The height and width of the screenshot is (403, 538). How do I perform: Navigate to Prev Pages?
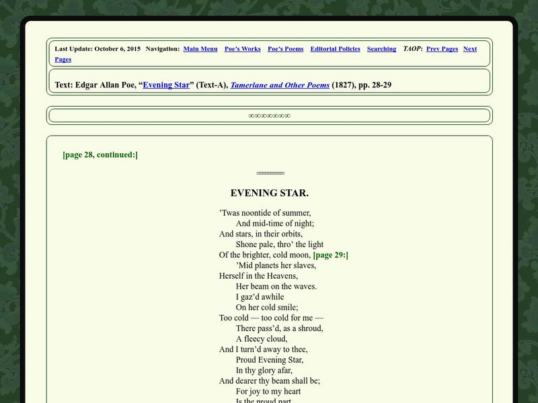pos(441,49)
